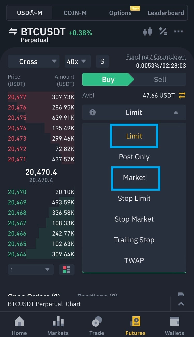The image size is (194, 337).
Task: Open the profit calculator icon
Action: pyautogui.click(x=163, y=31)
